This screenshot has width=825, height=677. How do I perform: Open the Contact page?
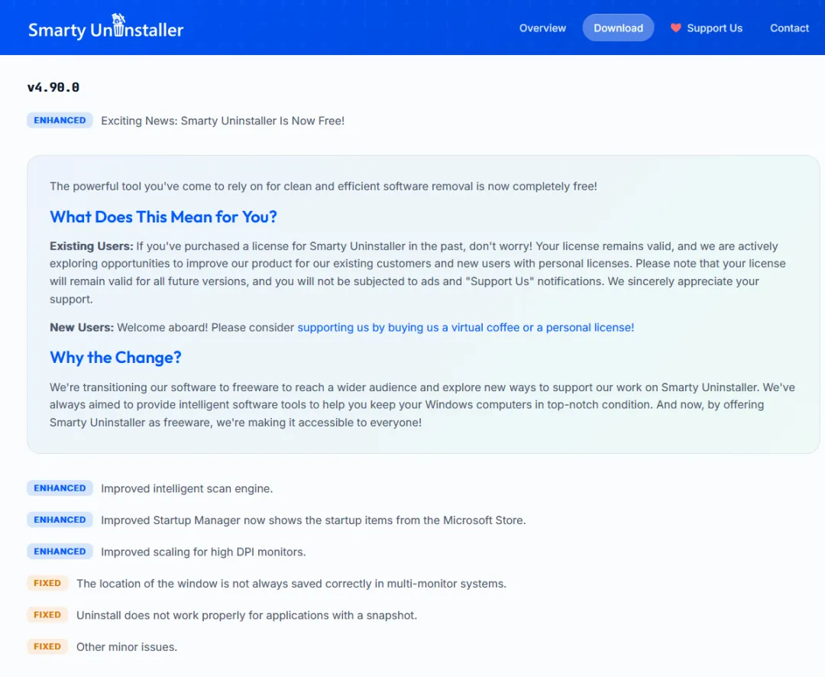point(789,28)
